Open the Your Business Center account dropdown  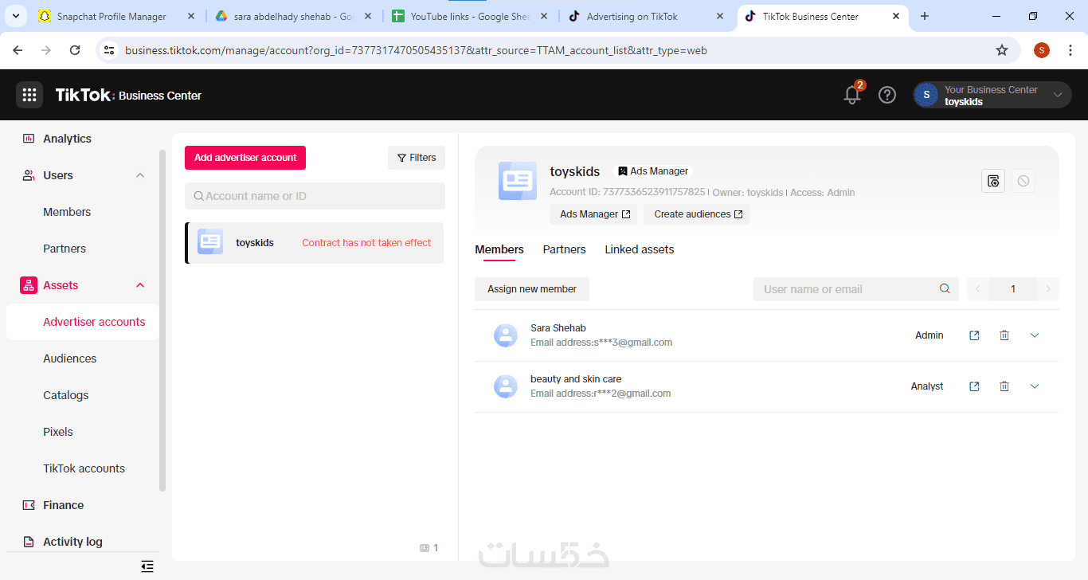tap(992, 95)
